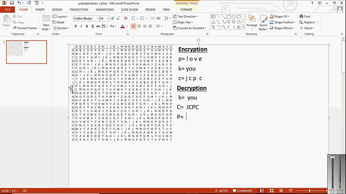Open the Calibri font name dropdown
The image size is (346, 194).
pos(97,19)
